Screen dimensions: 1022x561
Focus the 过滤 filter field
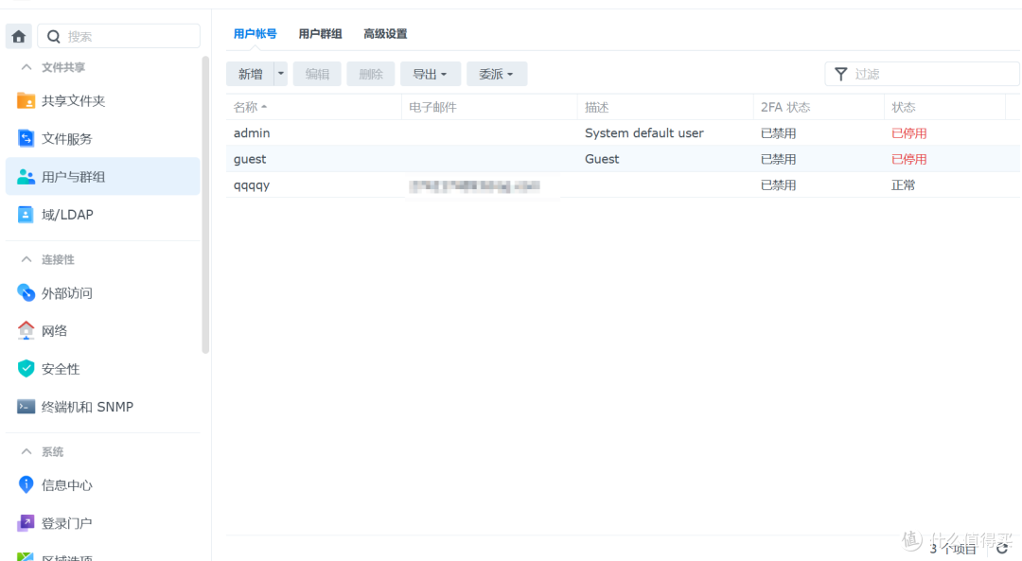coord(923,74)
